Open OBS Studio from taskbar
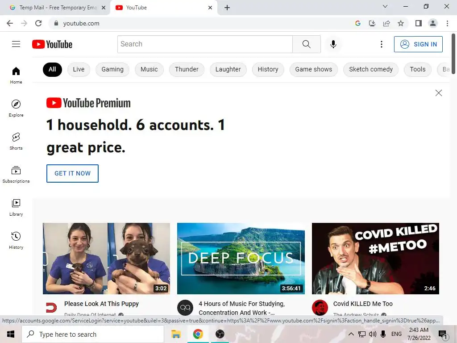 point(220,334)
